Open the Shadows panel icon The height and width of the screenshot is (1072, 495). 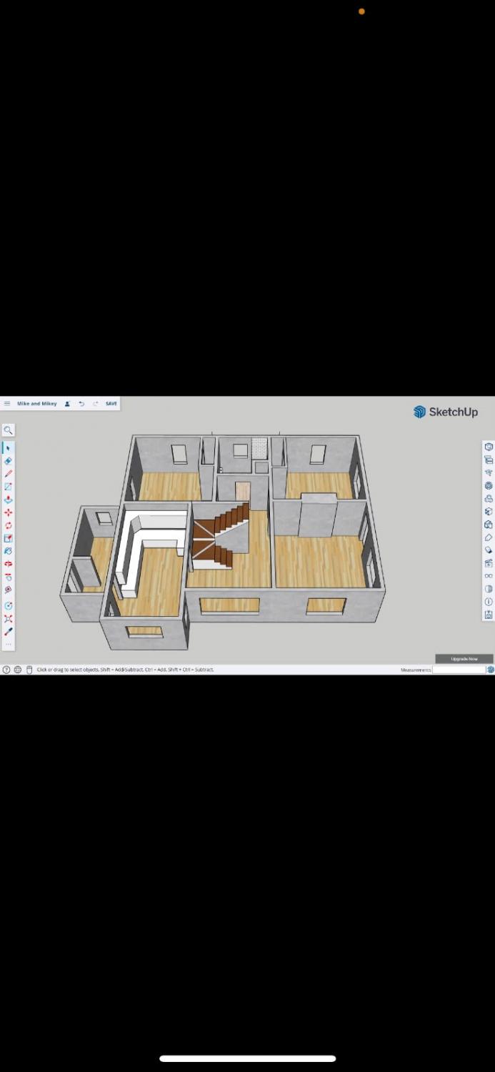(x=489, y=589)
